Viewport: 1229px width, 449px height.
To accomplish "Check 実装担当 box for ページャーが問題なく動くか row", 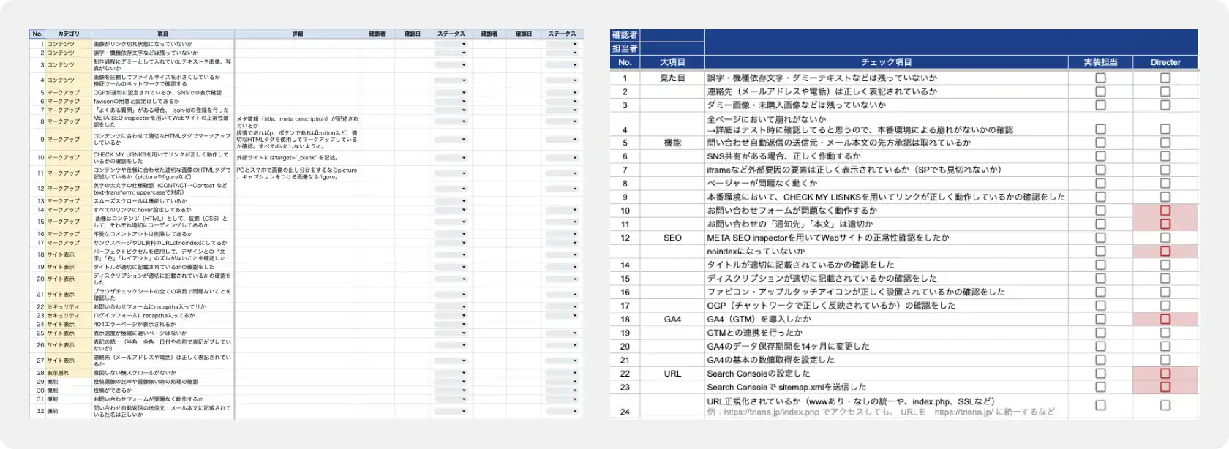I will [1100, 184].
